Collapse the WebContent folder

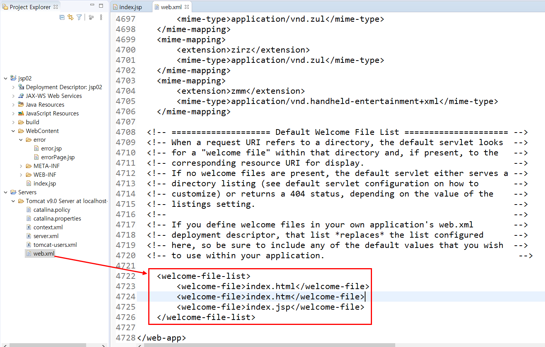click(x=13, y=131)
